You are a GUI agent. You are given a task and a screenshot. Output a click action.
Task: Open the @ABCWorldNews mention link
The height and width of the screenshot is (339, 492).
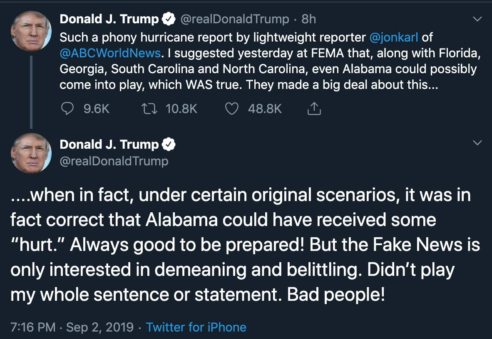[110, 53]
